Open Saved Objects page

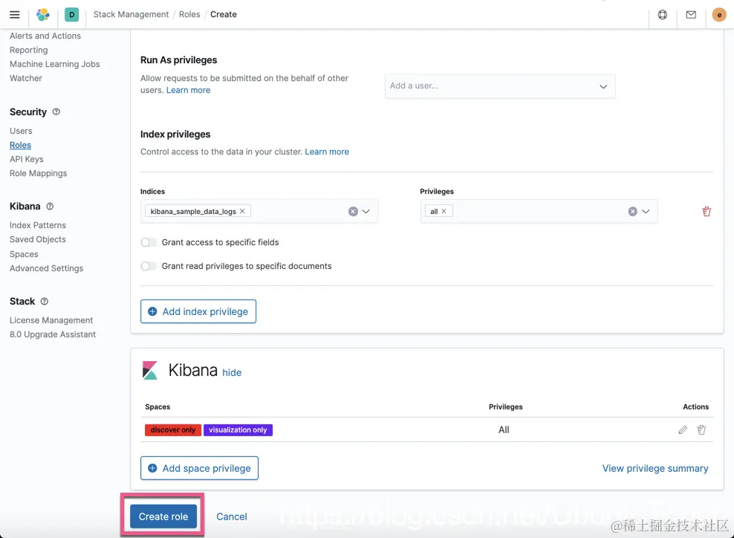tap(38, 239)
